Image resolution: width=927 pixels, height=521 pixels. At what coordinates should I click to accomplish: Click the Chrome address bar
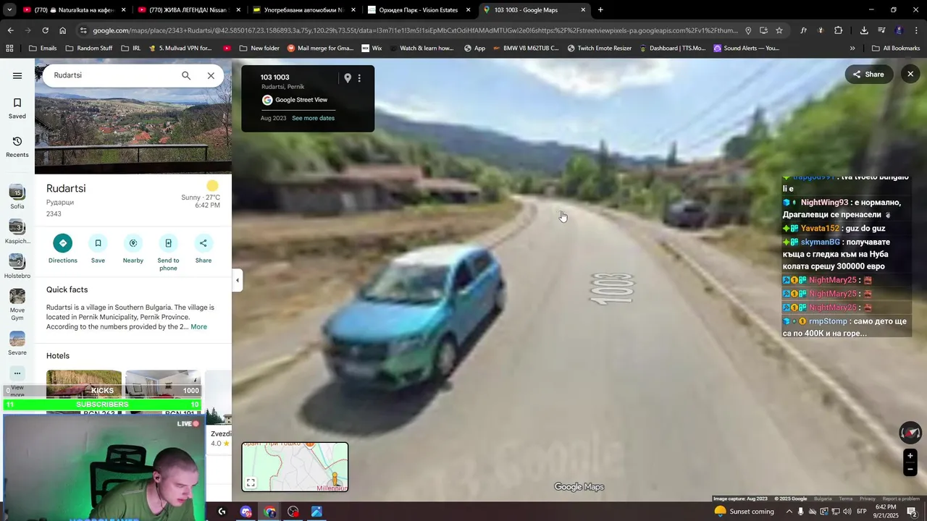point(413,30)
